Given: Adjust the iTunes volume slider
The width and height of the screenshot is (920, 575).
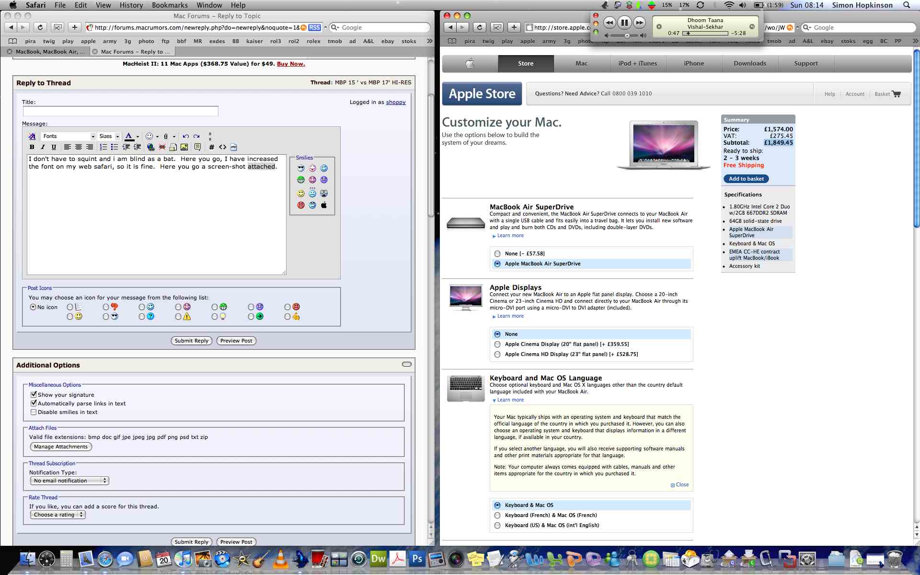Looking at the screenshot, I should click(x=627, y=35).
